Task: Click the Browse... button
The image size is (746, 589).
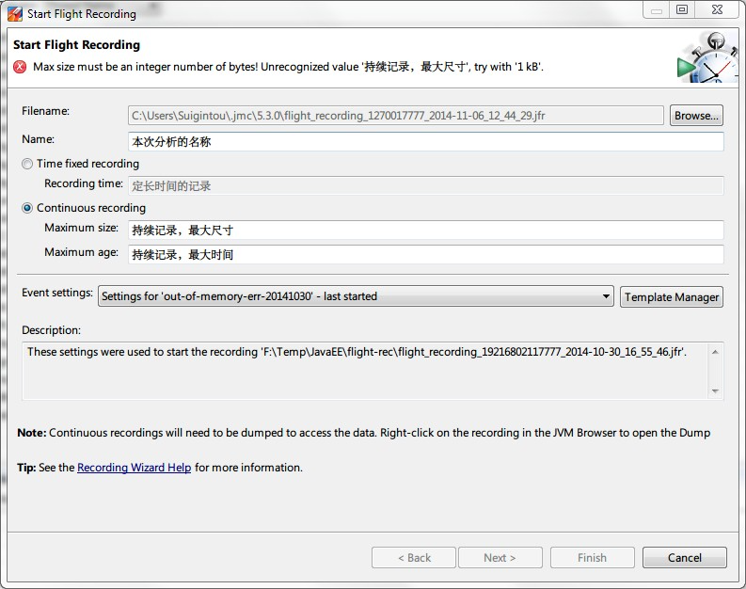Action: [x=696, y=116]
